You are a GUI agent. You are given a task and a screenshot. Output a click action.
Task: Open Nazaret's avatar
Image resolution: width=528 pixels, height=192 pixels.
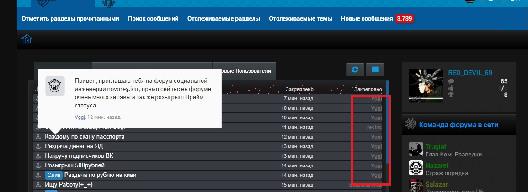416,168
